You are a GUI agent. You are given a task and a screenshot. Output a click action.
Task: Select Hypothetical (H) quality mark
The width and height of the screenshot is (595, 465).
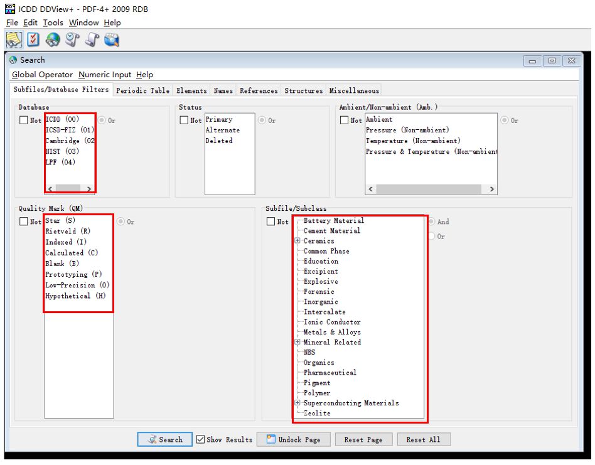point(75,296)
